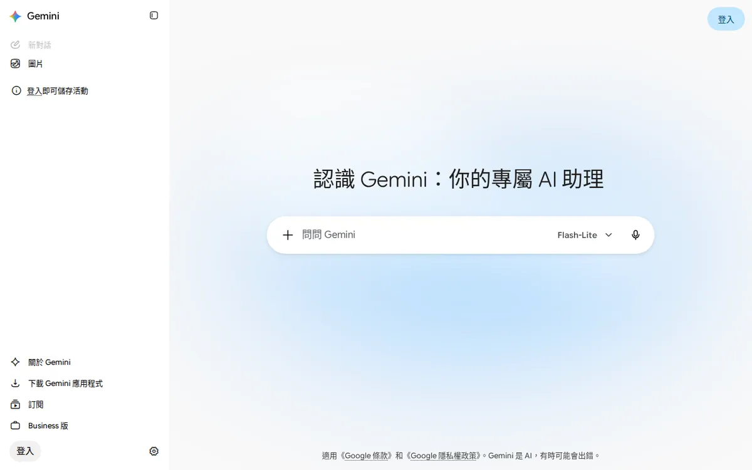
Task: Follow the 登入 link to save activity
Action: (34, 91)
